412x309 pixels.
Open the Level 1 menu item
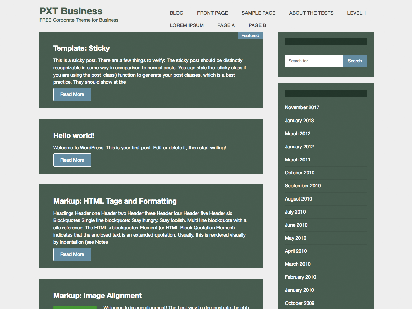[x=356, y=13]
